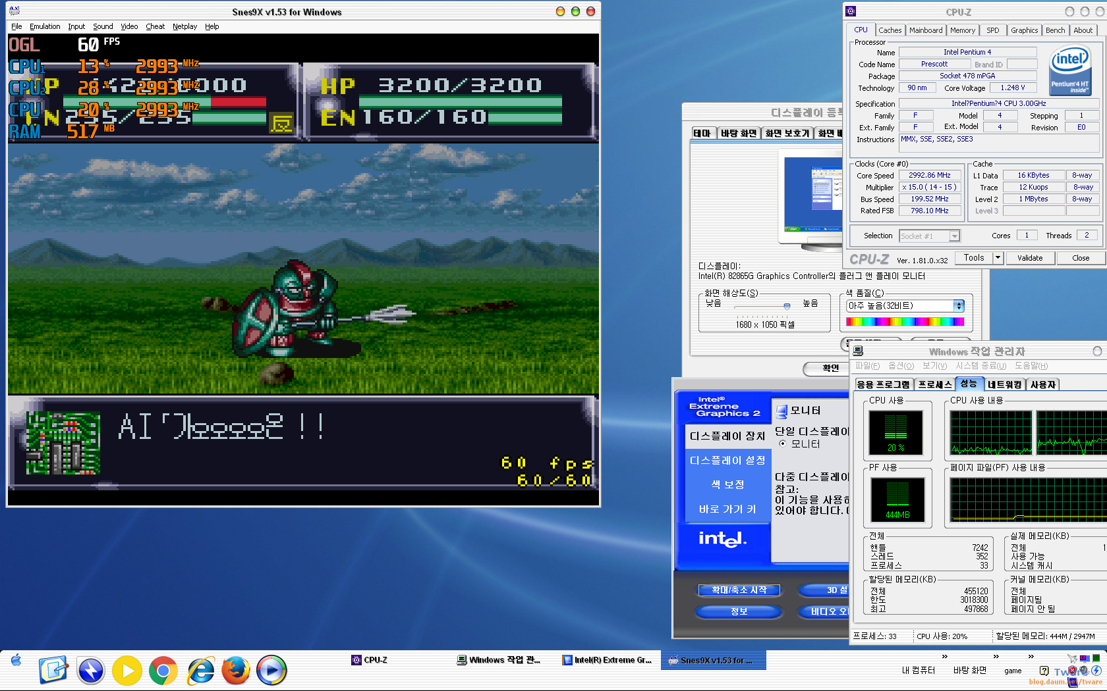Launch Firefox from the dock
1107x691 pixels.
coord(235,671)
